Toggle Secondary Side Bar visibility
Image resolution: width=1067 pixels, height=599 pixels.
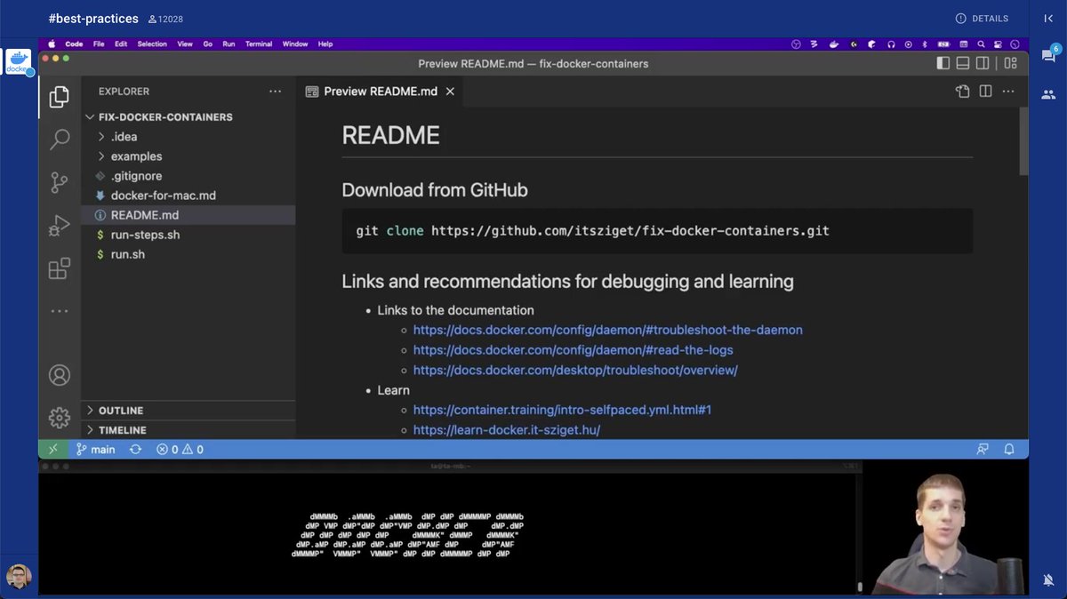click(983, 63)
